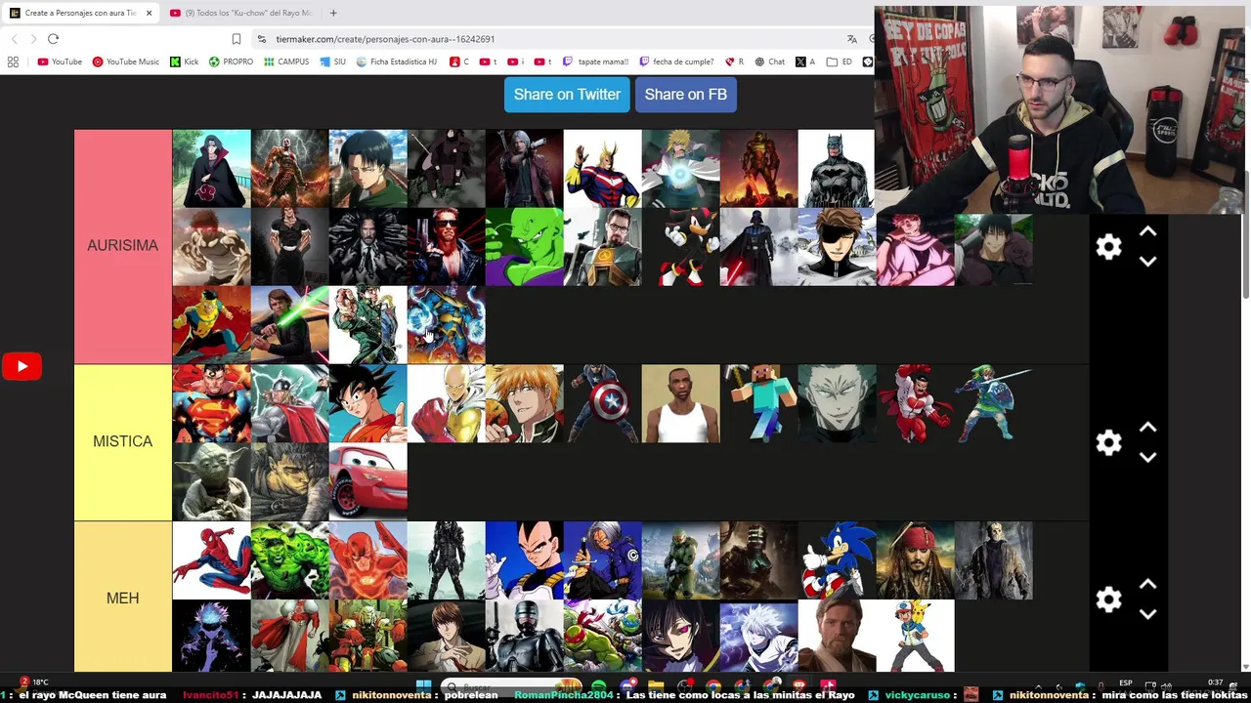1251x703 pixels.
Task: Select the Lightning McQueen image
Action: (x=367, y=481)
